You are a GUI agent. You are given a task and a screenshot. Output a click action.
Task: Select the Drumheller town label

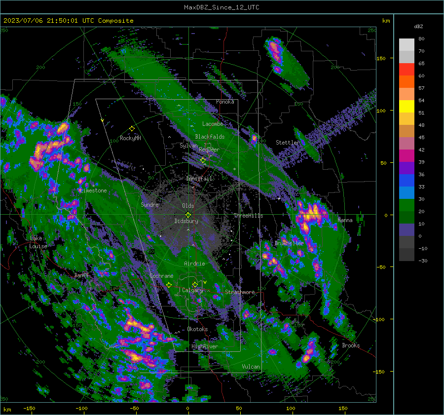pyautogui.click(x=289, y=243)
